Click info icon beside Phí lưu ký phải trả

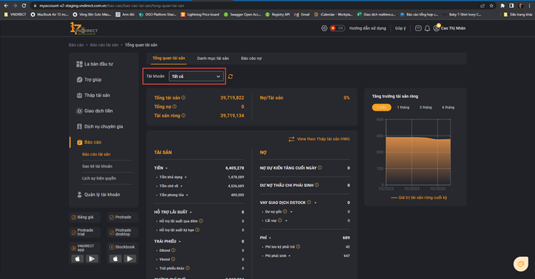(298, 247)
